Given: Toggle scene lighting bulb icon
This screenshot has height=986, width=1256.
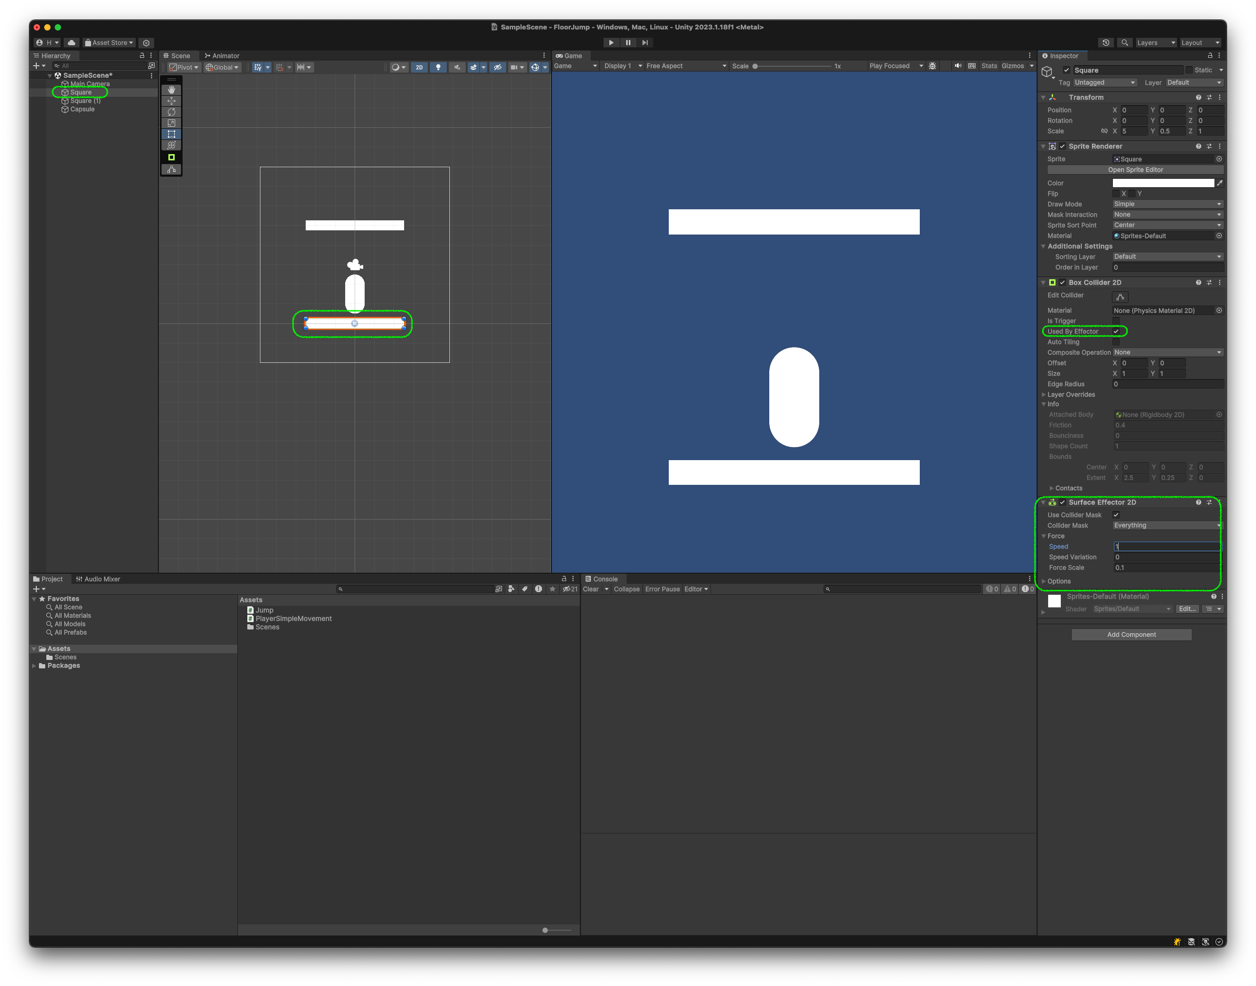Looking at the screenshot, I should click(x=438, y=67).
